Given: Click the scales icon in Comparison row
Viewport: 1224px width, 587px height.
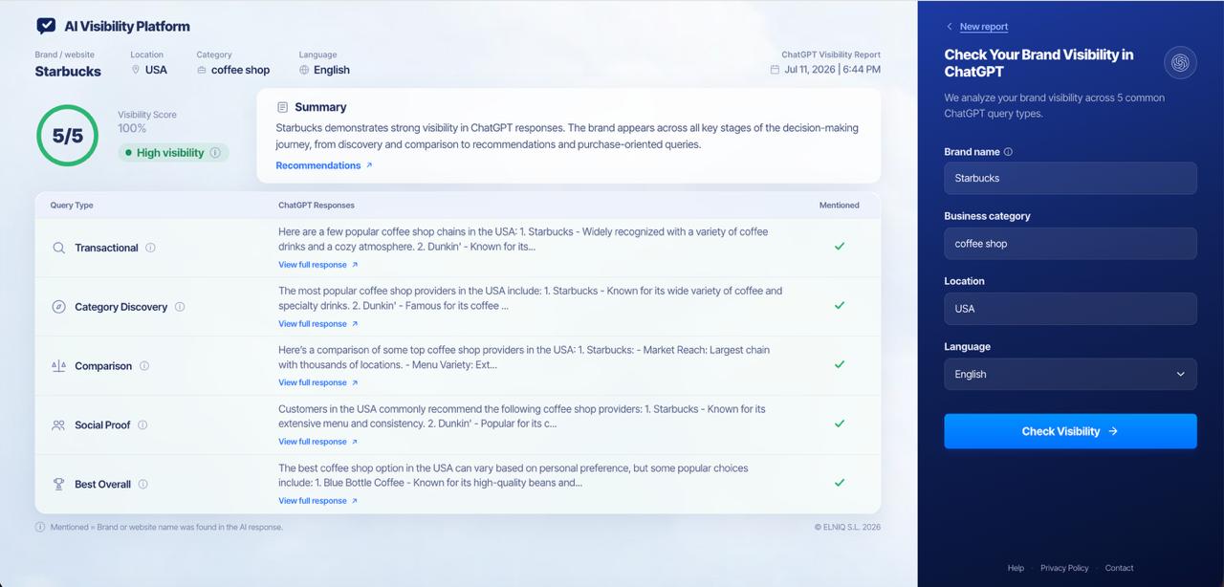Looking at the screenshot, I should 58,366.
